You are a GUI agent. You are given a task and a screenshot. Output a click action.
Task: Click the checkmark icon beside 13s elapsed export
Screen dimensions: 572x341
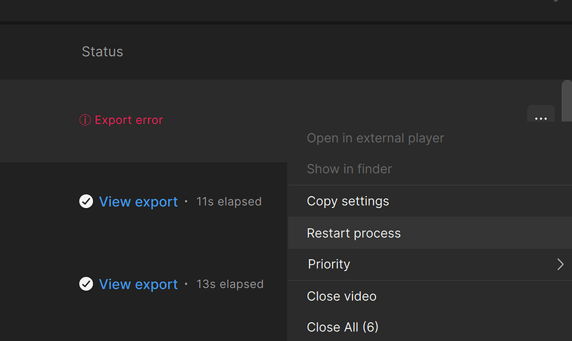click(86, 284)
